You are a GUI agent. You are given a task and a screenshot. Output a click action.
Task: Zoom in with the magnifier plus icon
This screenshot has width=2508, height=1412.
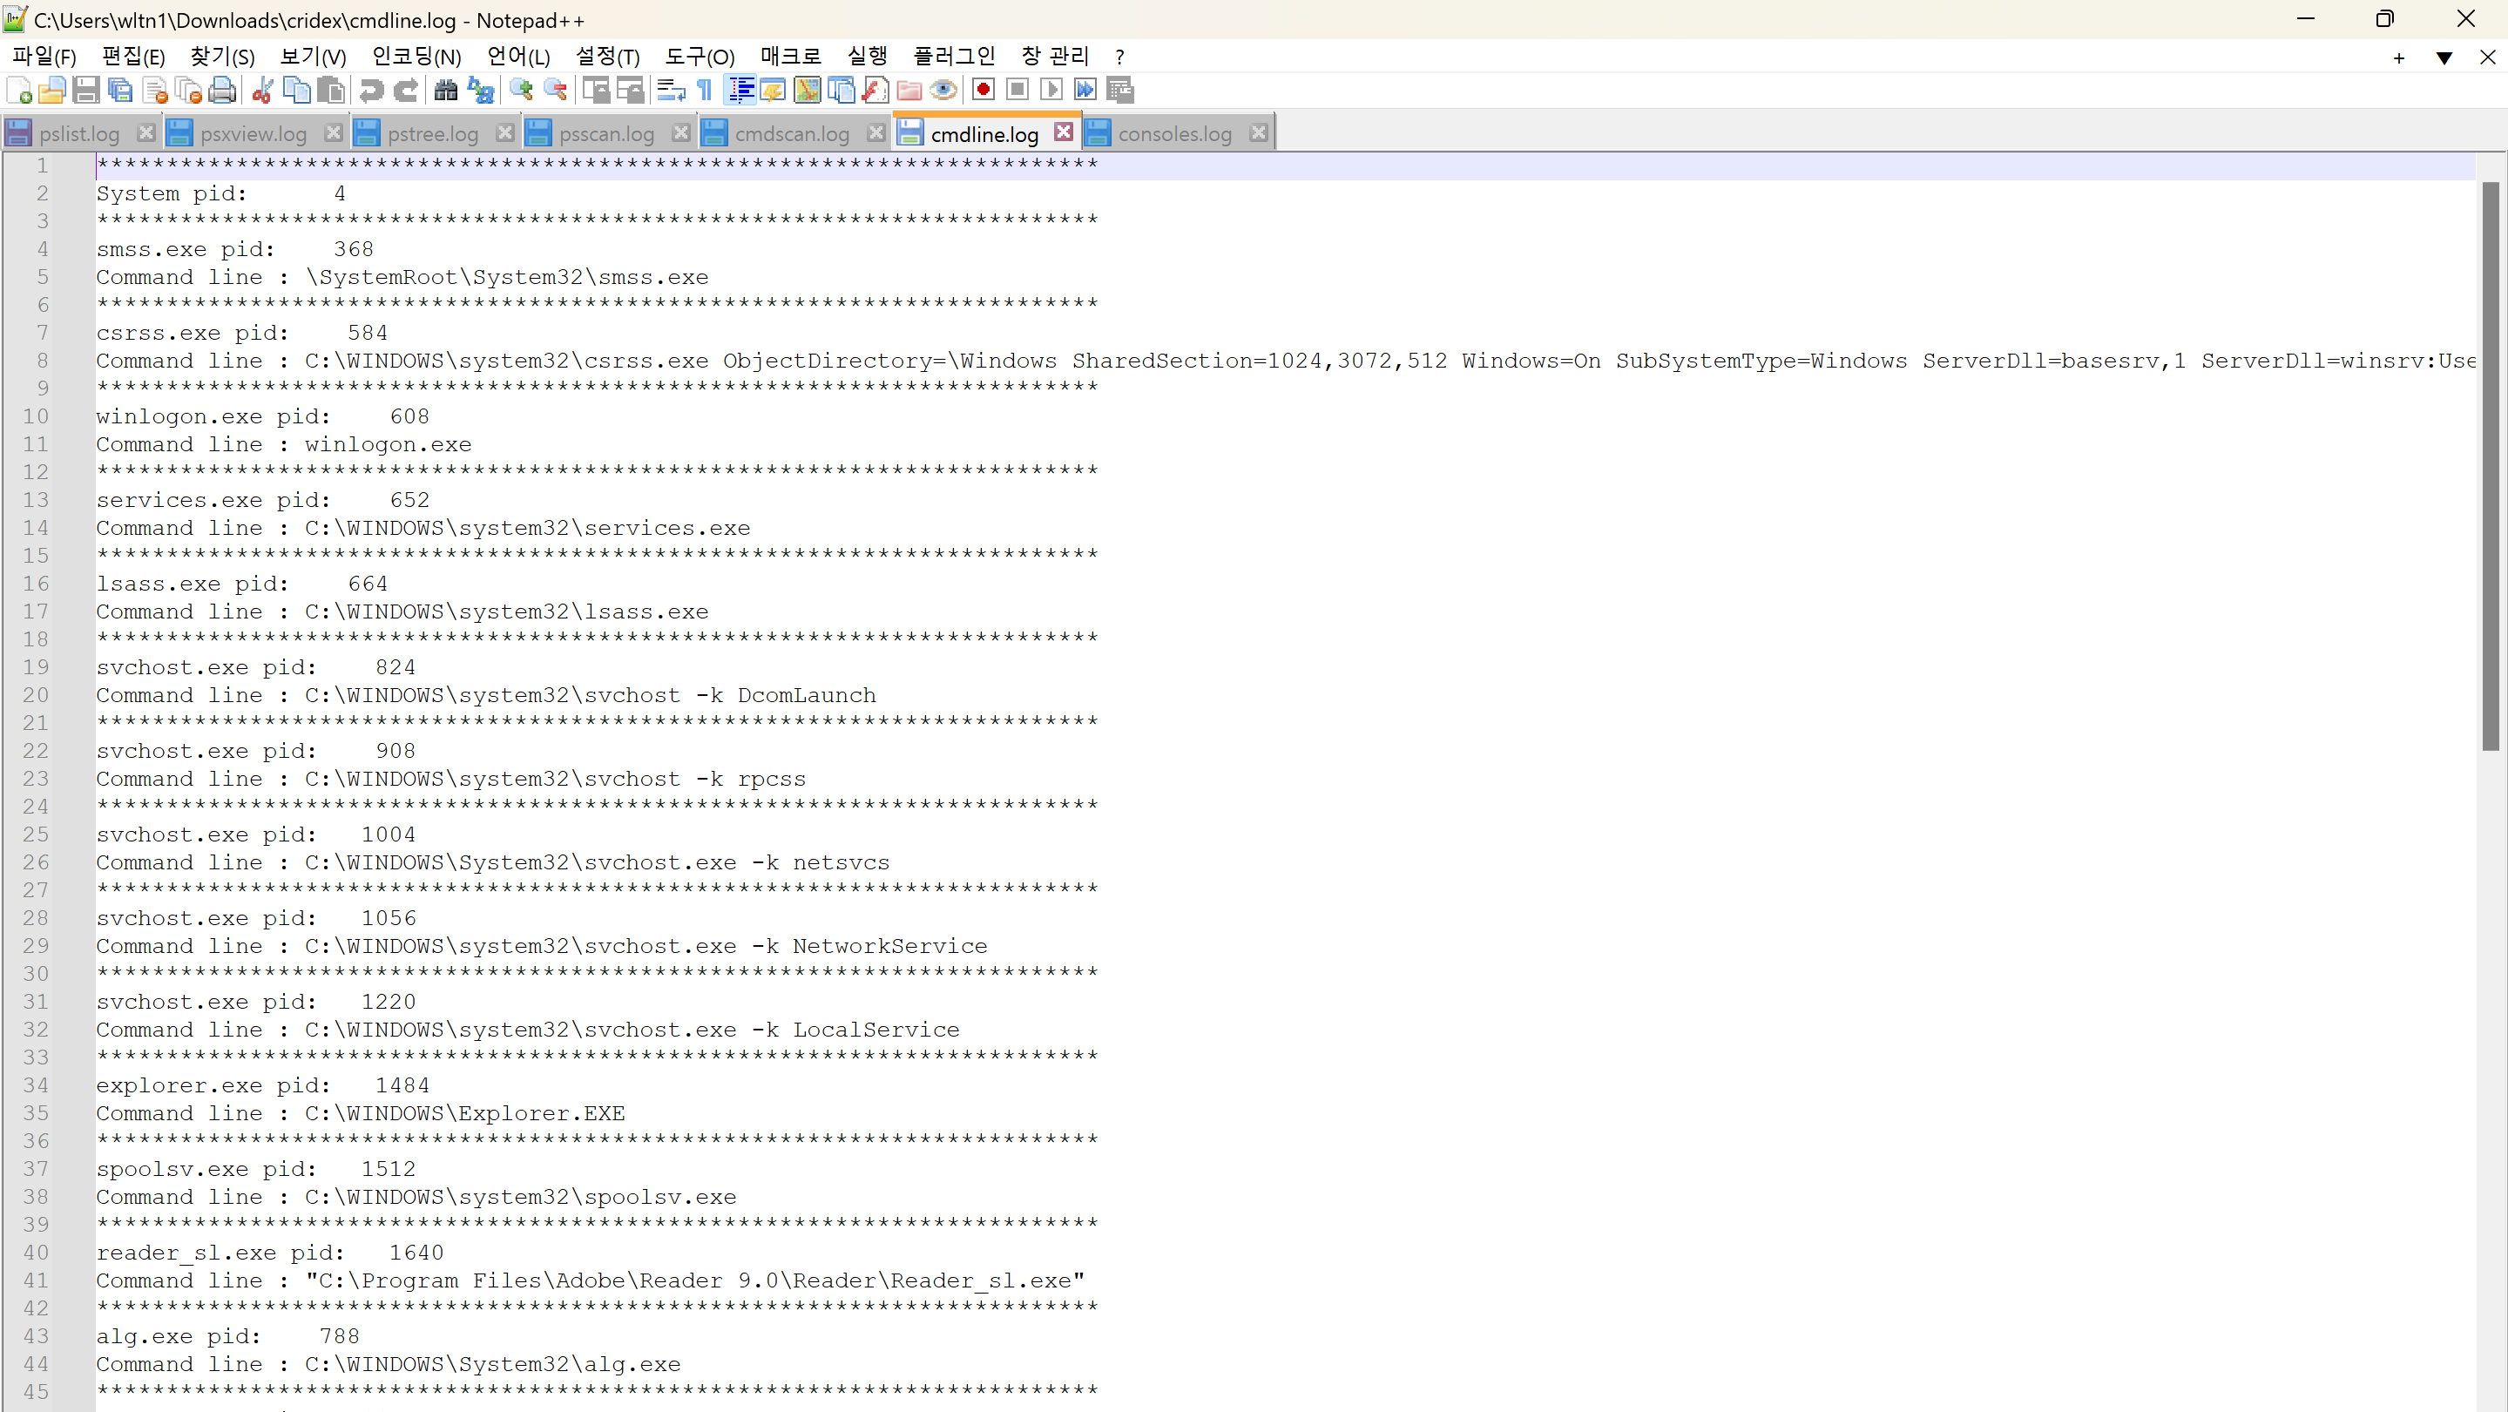coord(521,91)
